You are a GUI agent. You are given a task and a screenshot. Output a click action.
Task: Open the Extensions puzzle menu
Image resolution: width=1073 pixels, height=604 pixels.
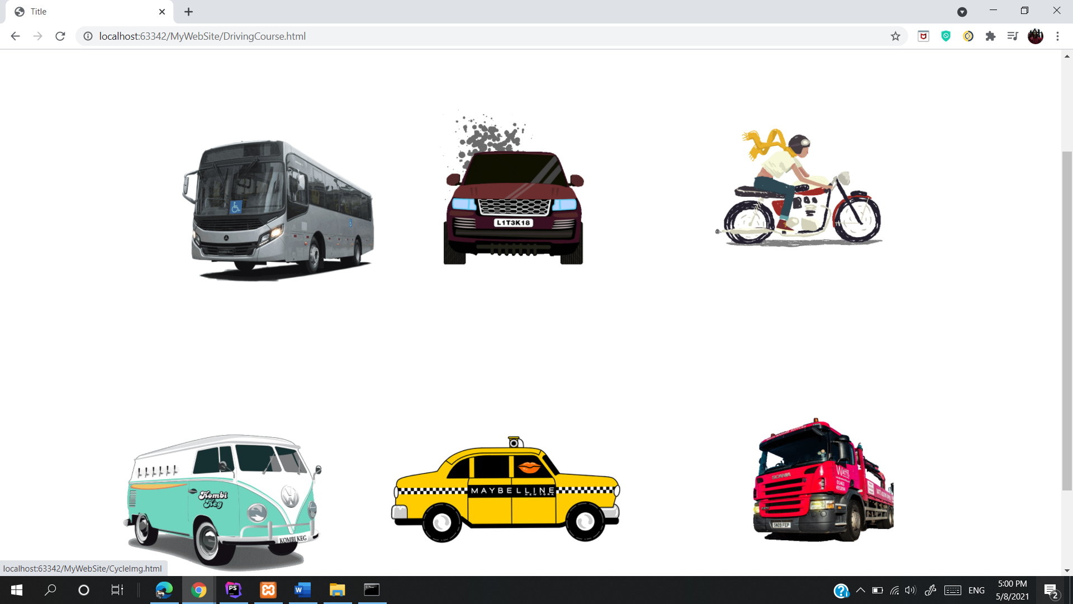click(991, 36)
